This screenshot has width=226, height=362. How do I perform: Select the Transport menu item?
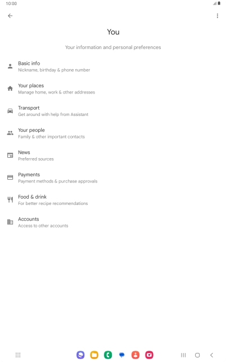(113, 111)
